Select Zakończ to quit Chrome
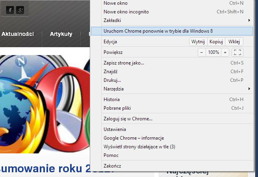Viewport: 258px width, 177px height. click(172, 166)
